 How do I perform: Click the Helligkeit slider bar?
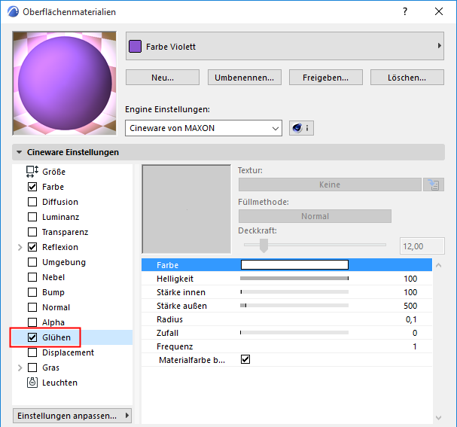click(294, 279)
